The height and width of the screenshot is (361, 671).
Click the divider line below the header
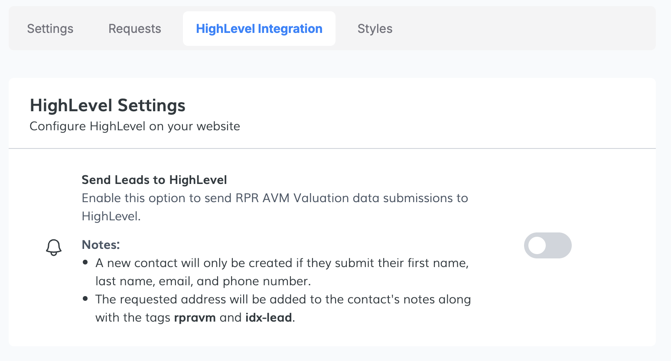pyautogui.click(x=332, y=148)
